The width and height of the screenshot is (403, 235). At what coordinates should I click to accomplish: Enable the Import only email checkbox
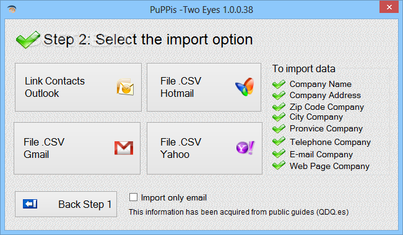133,197
